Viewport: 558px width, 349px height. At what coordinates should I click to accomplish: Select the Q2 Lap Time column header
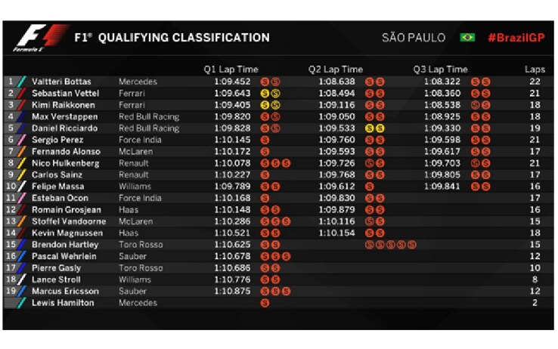coord(336,69)
